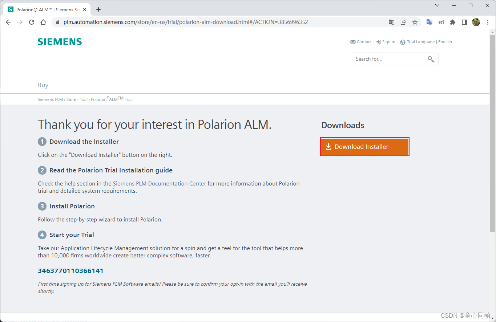Screen dimensions: 496x322
Task: Open the Buy menu item
Action: [x=43, y=85]
